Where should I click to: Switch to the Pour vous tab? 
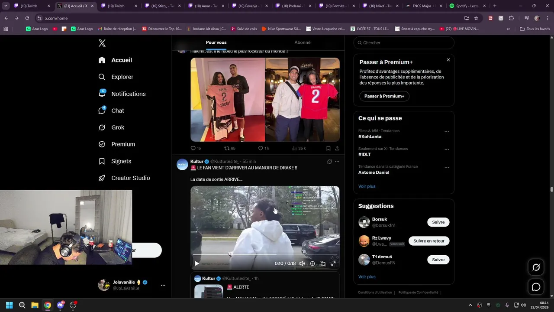[216, 42]
